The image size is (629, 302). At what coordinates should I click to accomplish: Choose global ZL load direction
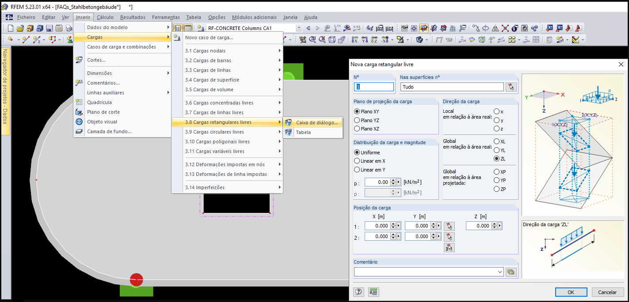pyautogui.click(x=496, y=159)
